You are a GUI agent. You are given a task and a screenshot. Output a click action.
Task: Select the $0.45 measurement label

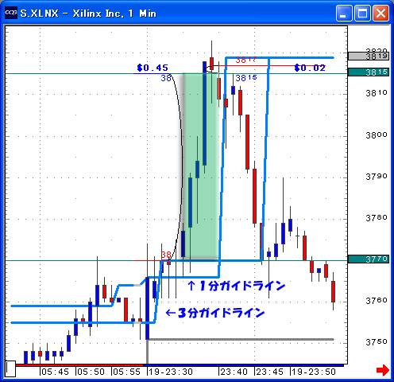[x=153, y=68]
